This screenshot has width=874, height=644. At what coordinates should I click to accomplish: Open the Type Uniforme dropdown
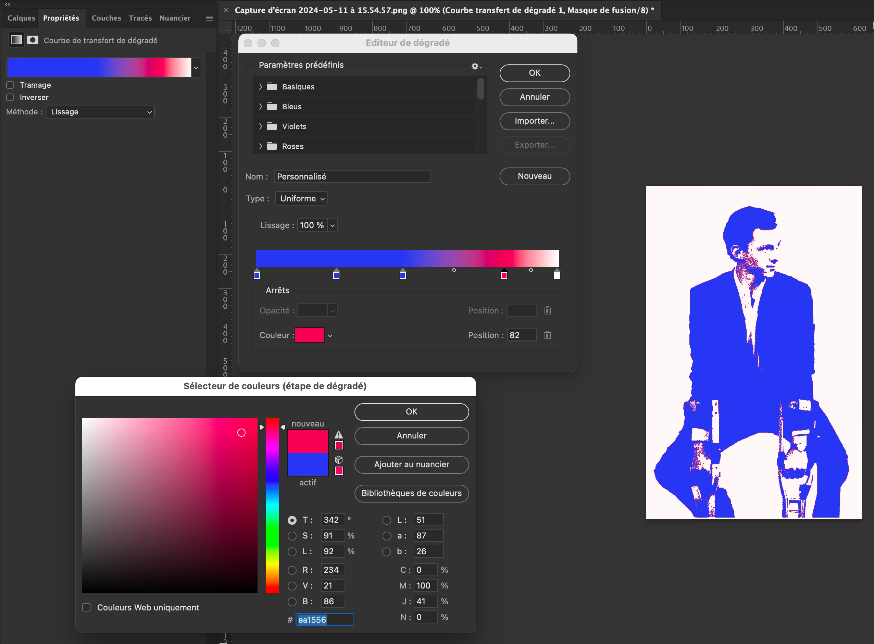pyautogui.click(x=301, y=198)
